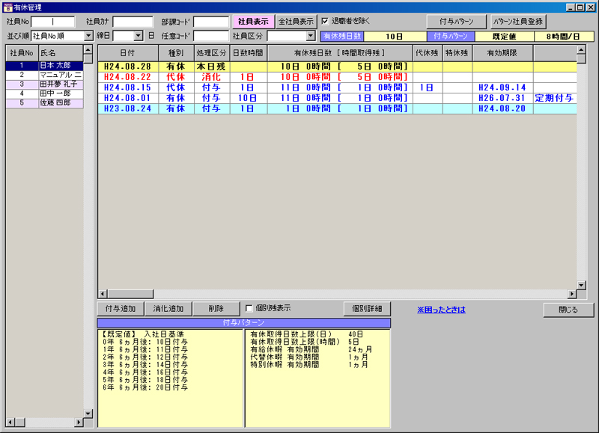This screenshot has height=433, width=599.
Task: Click the H26.07.31 expiry date cell
Action: click(502, 98)
